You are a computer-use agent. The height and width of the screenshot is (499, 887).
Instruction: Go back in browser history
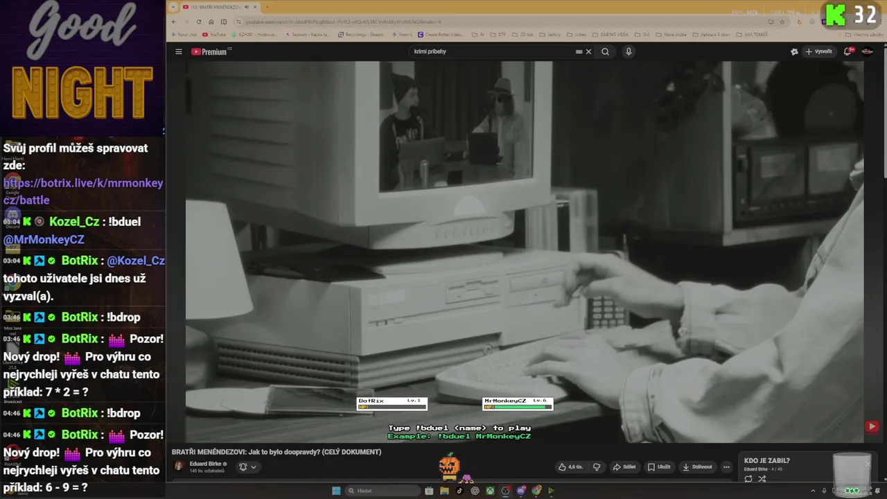click(x=174, y=21)
